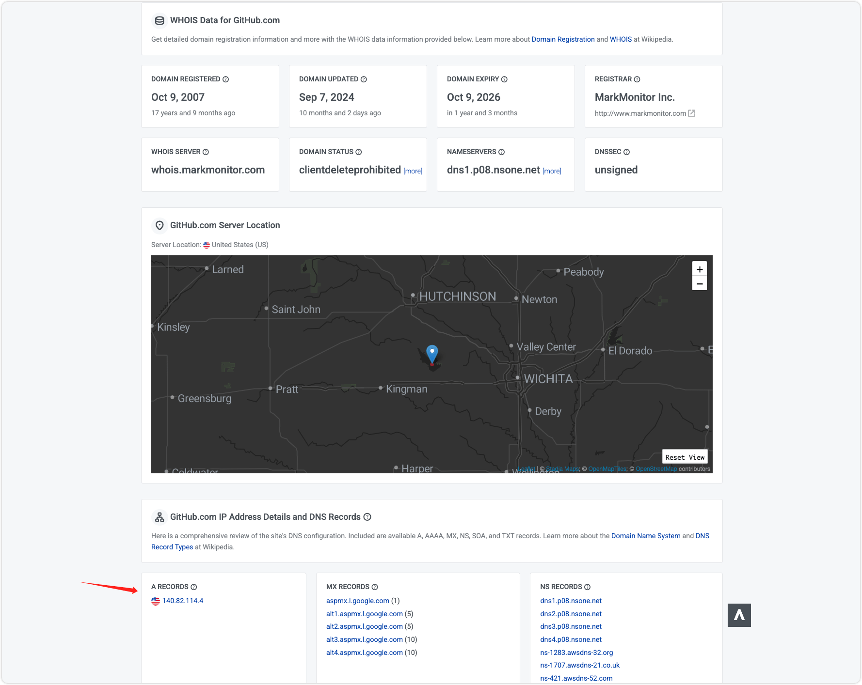862x685 pixels.
Task: Open ns-1707.awsdns-21.co.uk NS record
Action: (580, 665)
